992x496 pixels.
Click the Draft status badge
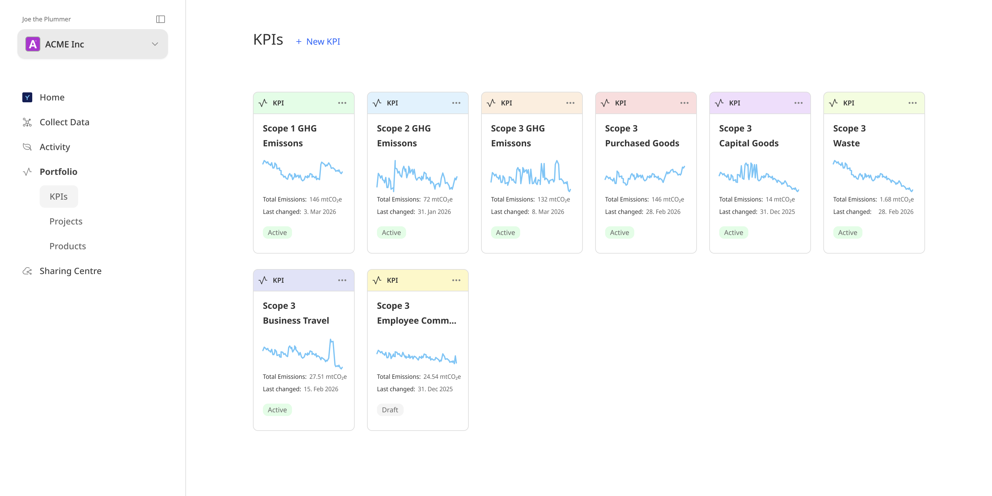390,410
